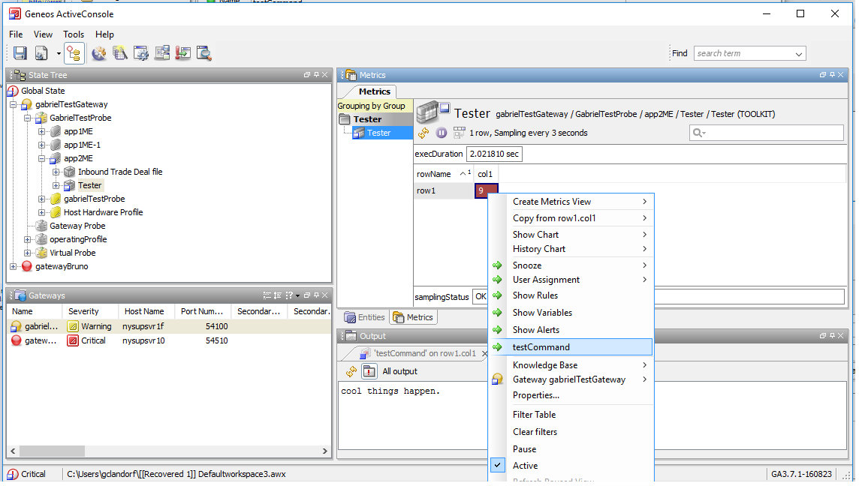Click the magnifier search window toolbar icon

tap(203, 53)
